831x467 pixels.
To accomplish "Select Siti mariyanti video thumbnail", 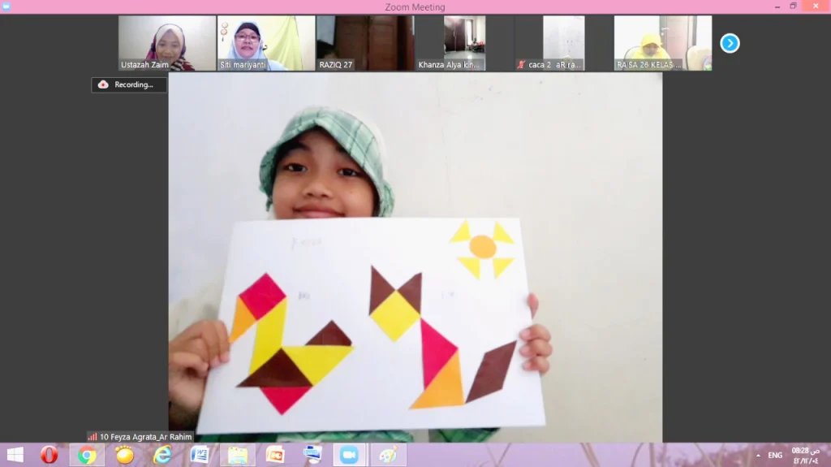I will coord(266,43).
